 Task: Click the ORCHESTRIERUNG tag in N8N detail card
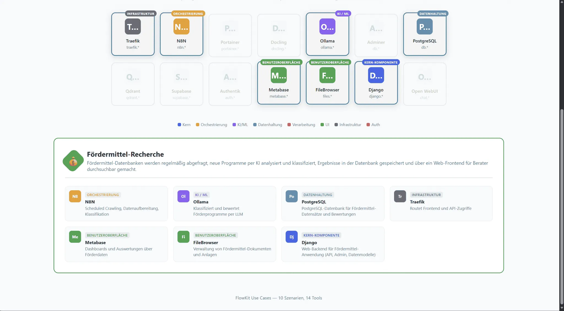tap(103, 195)
